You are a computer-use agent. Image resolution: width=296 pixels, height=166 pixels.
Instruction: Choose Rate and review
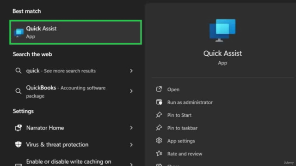click(x=185, y=154)
